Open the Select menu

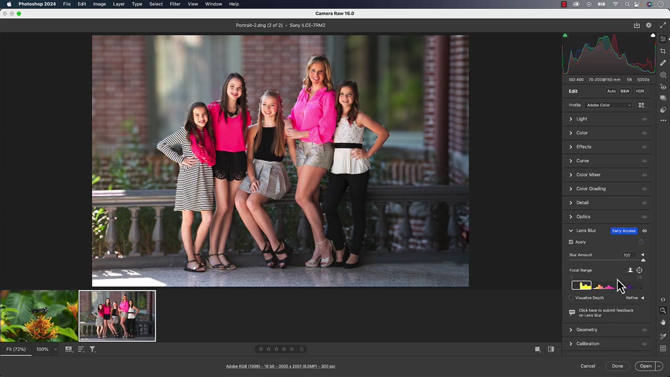click(156, 4)
